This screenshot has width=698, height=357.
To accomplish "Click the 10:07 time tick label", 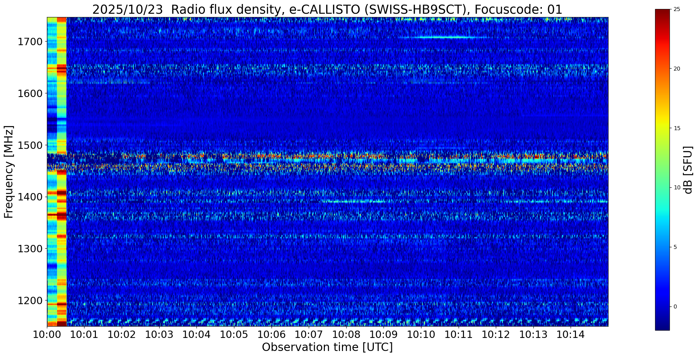I will (x=309, y=335).
